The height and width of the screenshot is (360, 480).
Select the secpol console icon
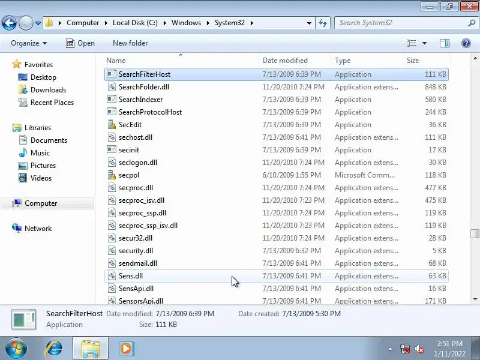(112, 175)
